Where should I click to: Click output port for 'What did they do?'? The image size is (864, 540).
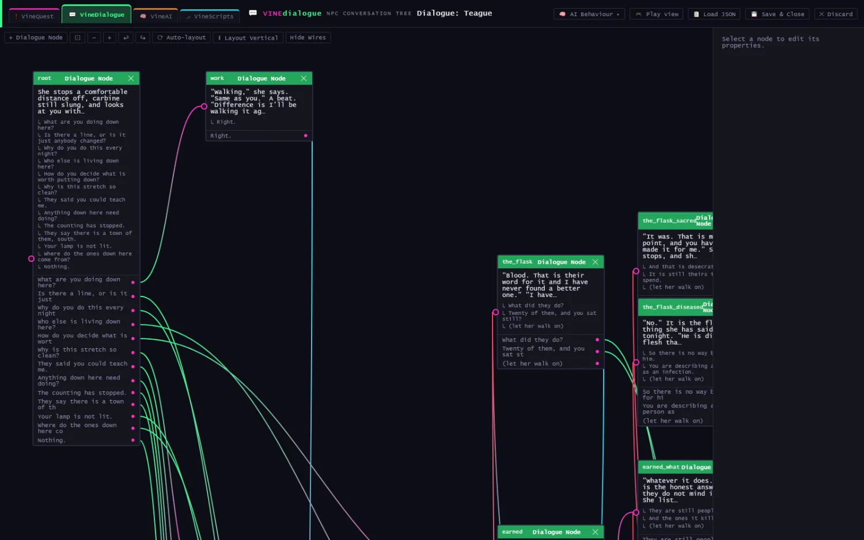[597, 340]
